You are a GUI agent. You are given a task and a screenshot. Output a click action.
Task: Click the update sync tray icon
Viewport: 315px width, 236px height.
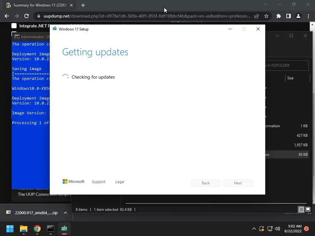pyautogui.click(x=261, y=229)
